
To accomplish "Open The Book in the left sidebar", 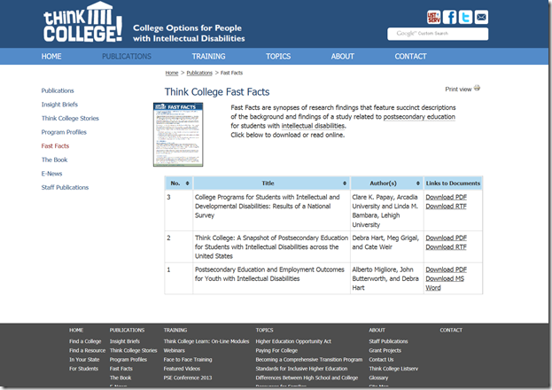I will point(55,160).
